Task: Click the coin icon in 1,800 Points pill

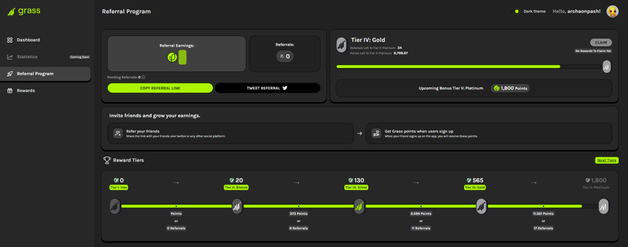Action: 496,88
